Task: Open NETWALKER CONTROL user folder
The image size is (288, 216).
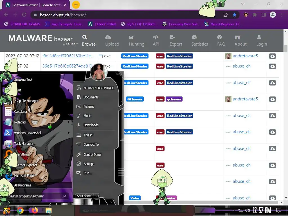Action: [x=95, y=88]
